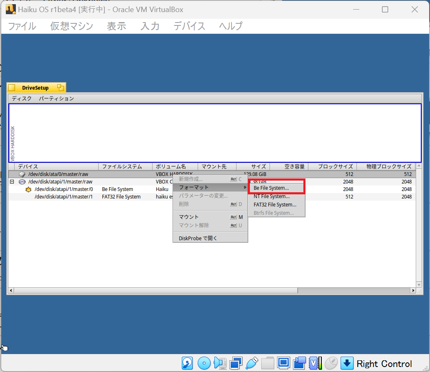
Task: Open the デバイス menu
Action: coord(189,26)
